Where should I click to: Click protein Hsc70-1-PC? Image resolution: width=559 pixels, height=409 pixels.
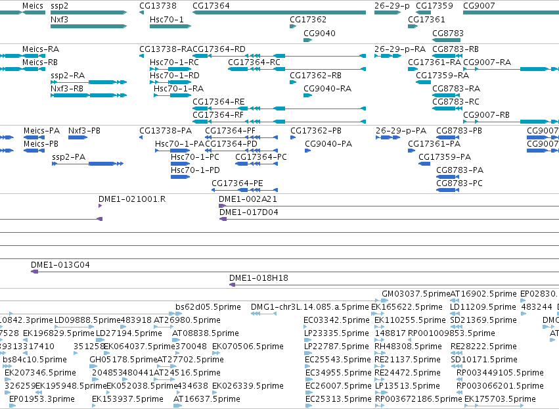(195, 157)
